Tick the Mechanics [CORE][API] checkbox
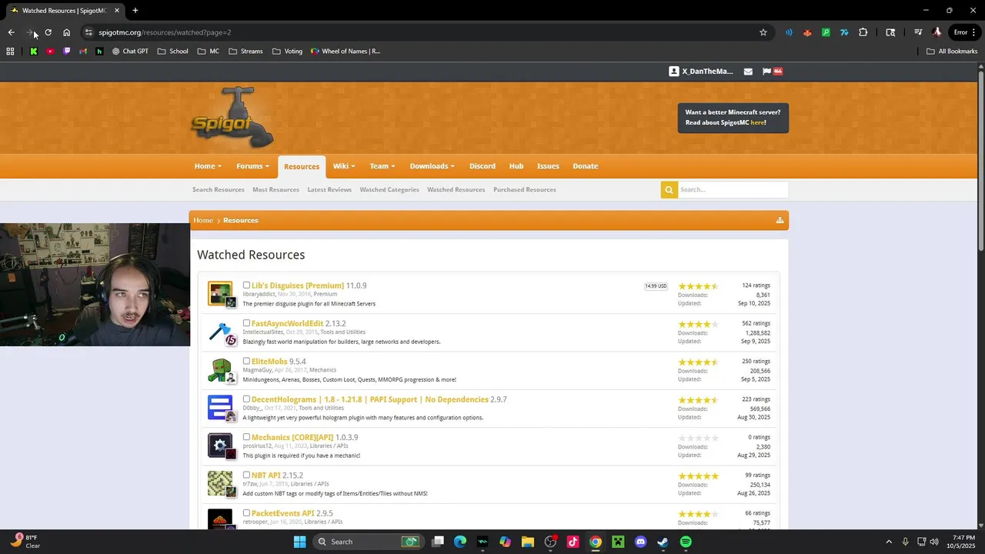Image resolution: width=985 pixels, height=554 pixels. point(246,437)
